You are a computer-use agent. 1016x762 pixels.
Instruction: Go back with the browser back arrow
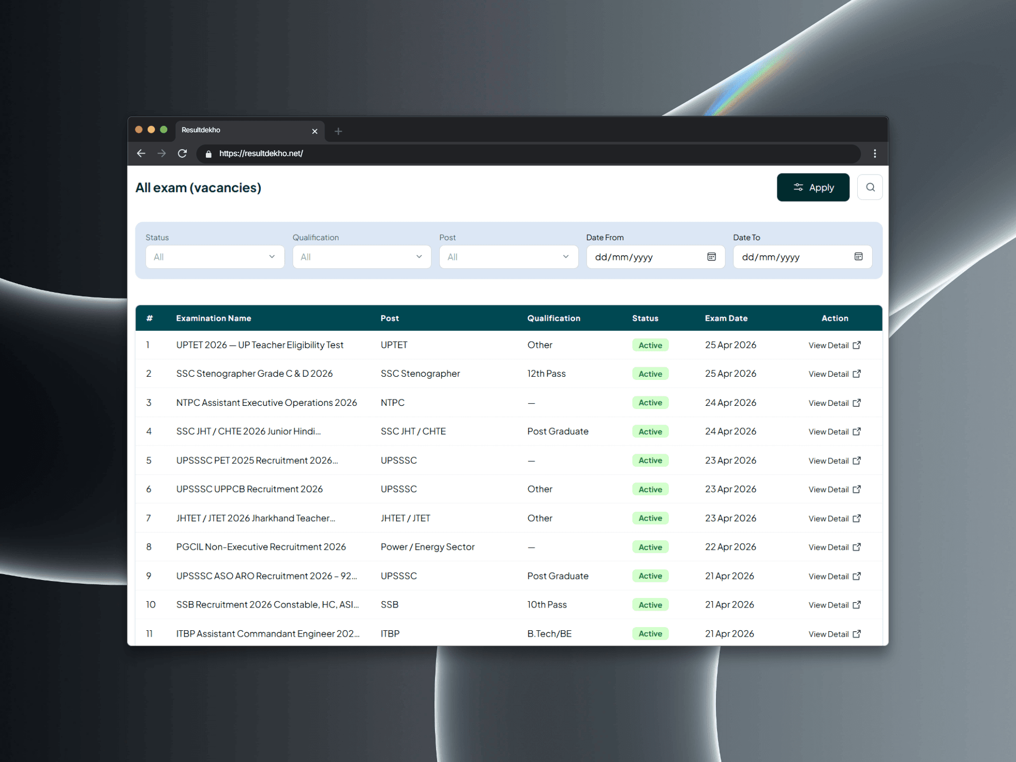141,153
